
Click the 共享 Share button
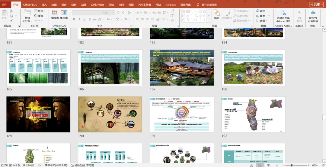317,5
